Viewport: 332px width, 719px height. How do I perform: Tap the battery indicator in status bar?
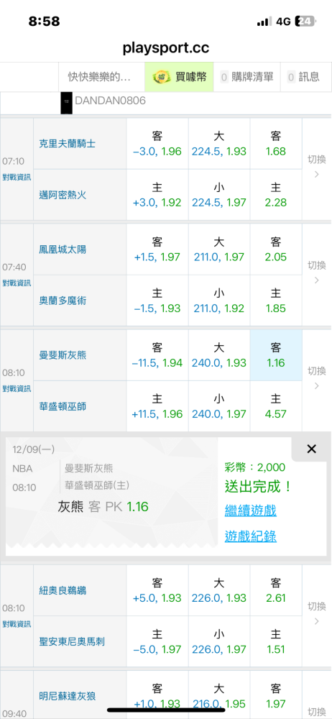(305, 21)
